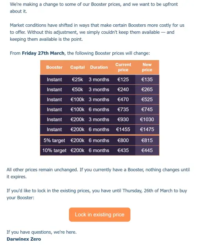Click the €745 new price cell
The image size is (198, 245).
pos(147,109)
